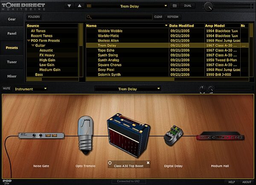Click the HELP button
Viewport: 256px width, 185px height.
point(232,182)
